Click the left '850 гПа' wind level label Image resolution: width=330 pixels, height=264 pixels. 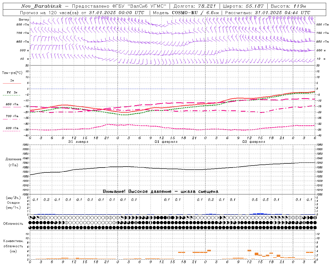(23, 42)
